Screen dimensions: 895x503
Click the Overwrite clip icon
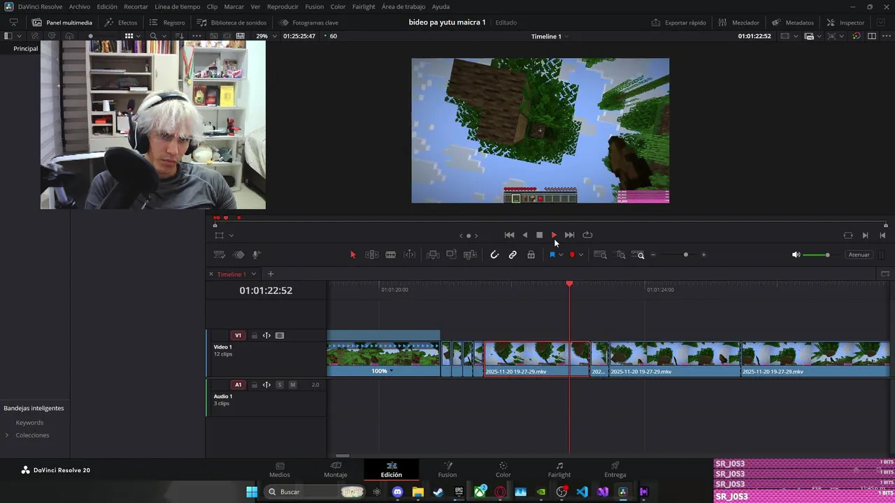coord(452,255)
